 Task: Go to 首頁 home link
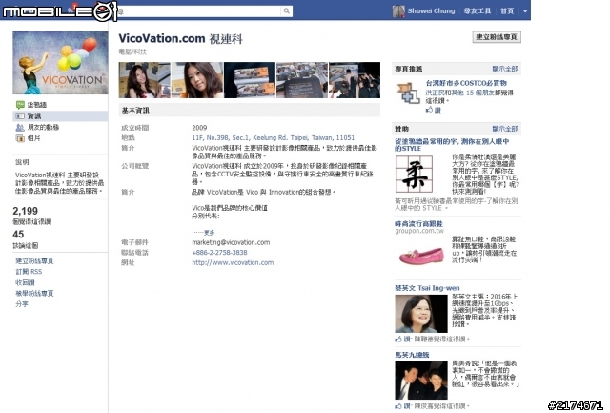pyautogui.click(x=507, y=10)
